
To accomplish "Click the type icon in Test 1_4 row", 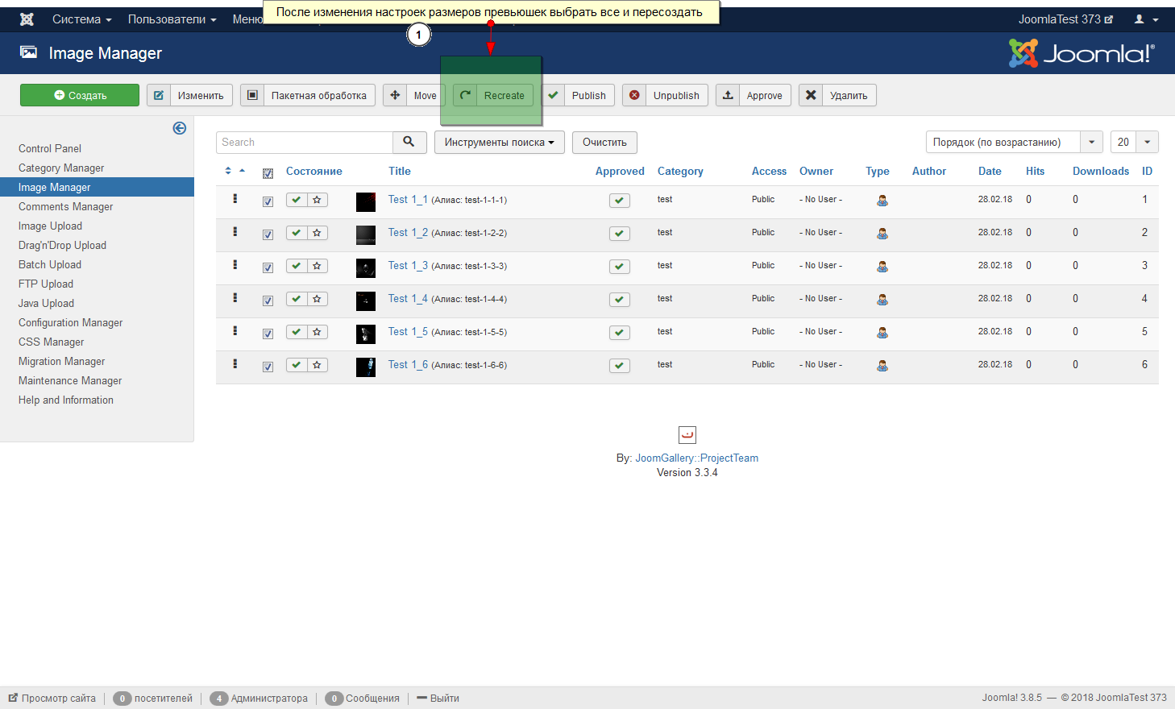I will coord(882,300).
